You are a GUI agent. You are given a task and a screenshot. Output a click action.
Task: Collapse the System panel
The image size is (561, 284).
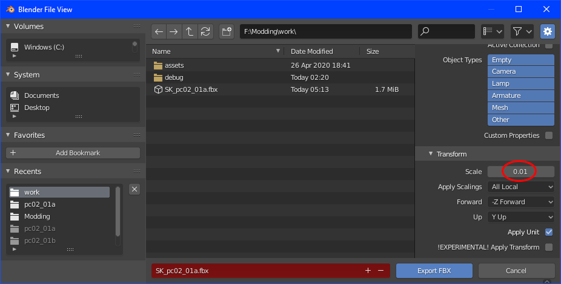8,74
